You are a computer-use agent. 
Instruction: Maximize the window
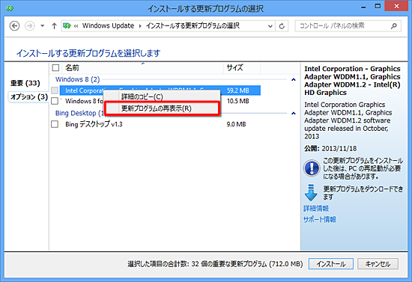pos(378,6)
